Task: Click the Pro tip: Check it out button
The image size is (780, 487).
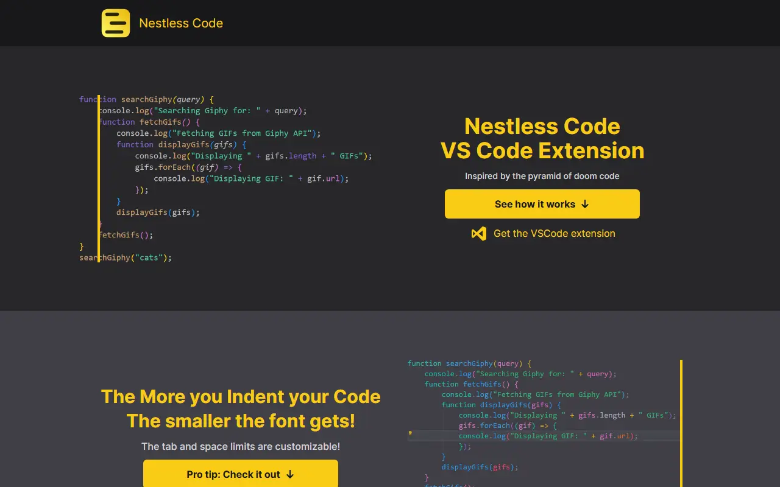Action: pos(241,474)
